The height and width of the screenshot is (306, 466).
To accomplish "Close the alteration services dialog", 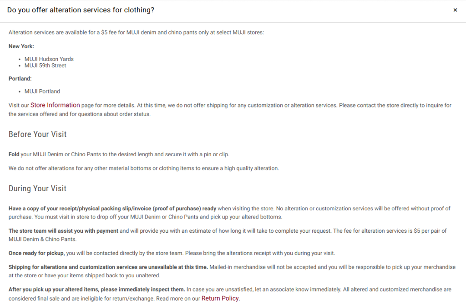I will (x=455, y=10).
